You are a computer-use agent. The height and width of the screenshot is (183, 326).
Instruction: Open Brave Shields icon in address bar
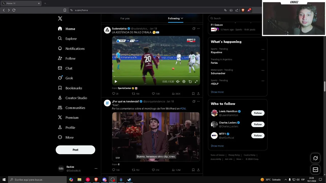[x=243, y=10]
